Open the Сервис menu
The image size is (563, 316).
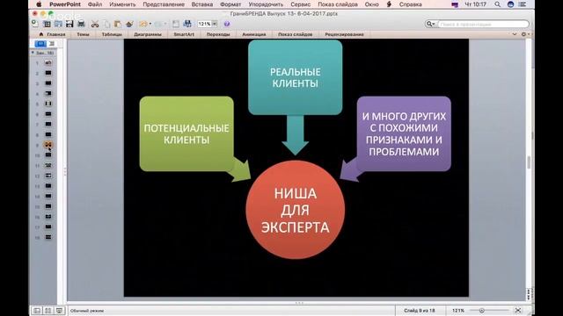pos(300,4)
